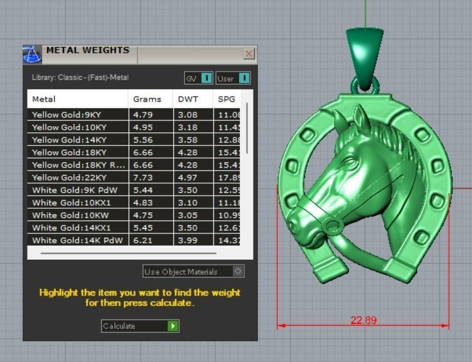
Task: Click the 3.58 DWT value
Action: click(x=188, y=140)
